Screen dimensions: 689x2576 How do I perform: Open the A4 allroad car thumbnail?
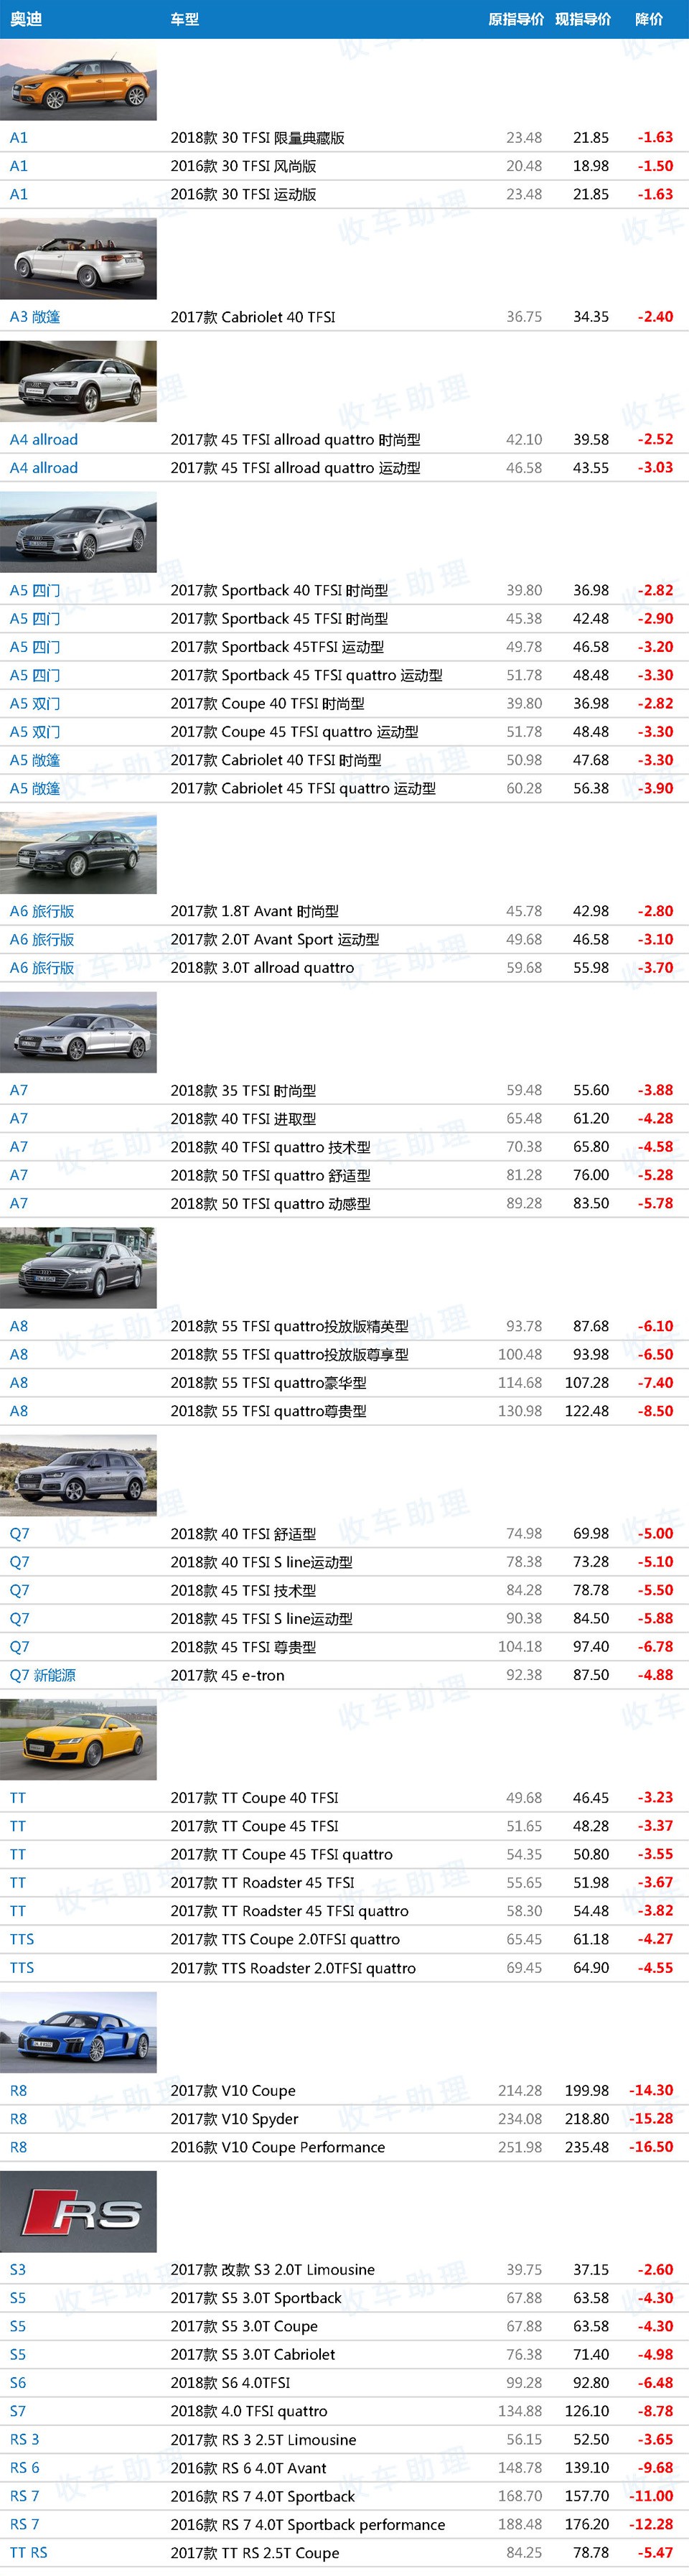pos(78,382)
